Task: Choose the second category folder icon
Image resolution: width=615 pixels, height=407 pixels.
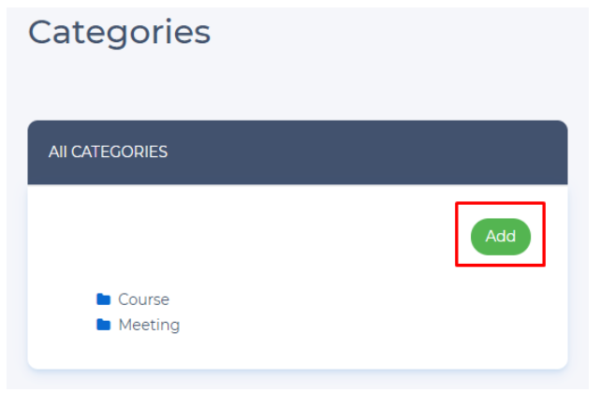Action: (x=103, y=326)
